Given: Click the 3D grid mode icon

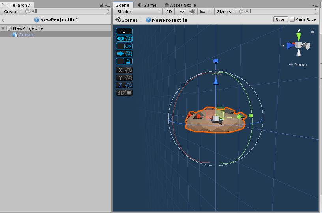Looking at the screenshot, I should pos(124,93).
